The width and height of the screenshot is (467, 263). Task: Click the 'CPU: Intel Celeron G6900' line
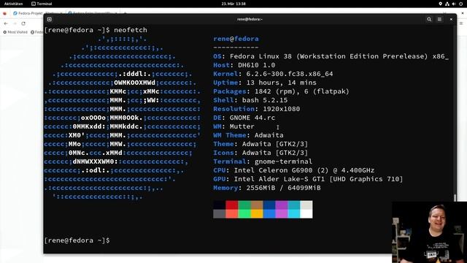[293, 170]
